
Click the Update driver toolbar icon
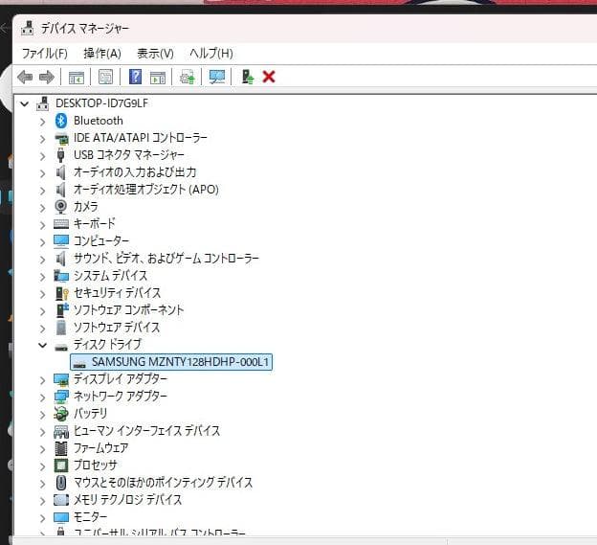[x=188, y=77]
